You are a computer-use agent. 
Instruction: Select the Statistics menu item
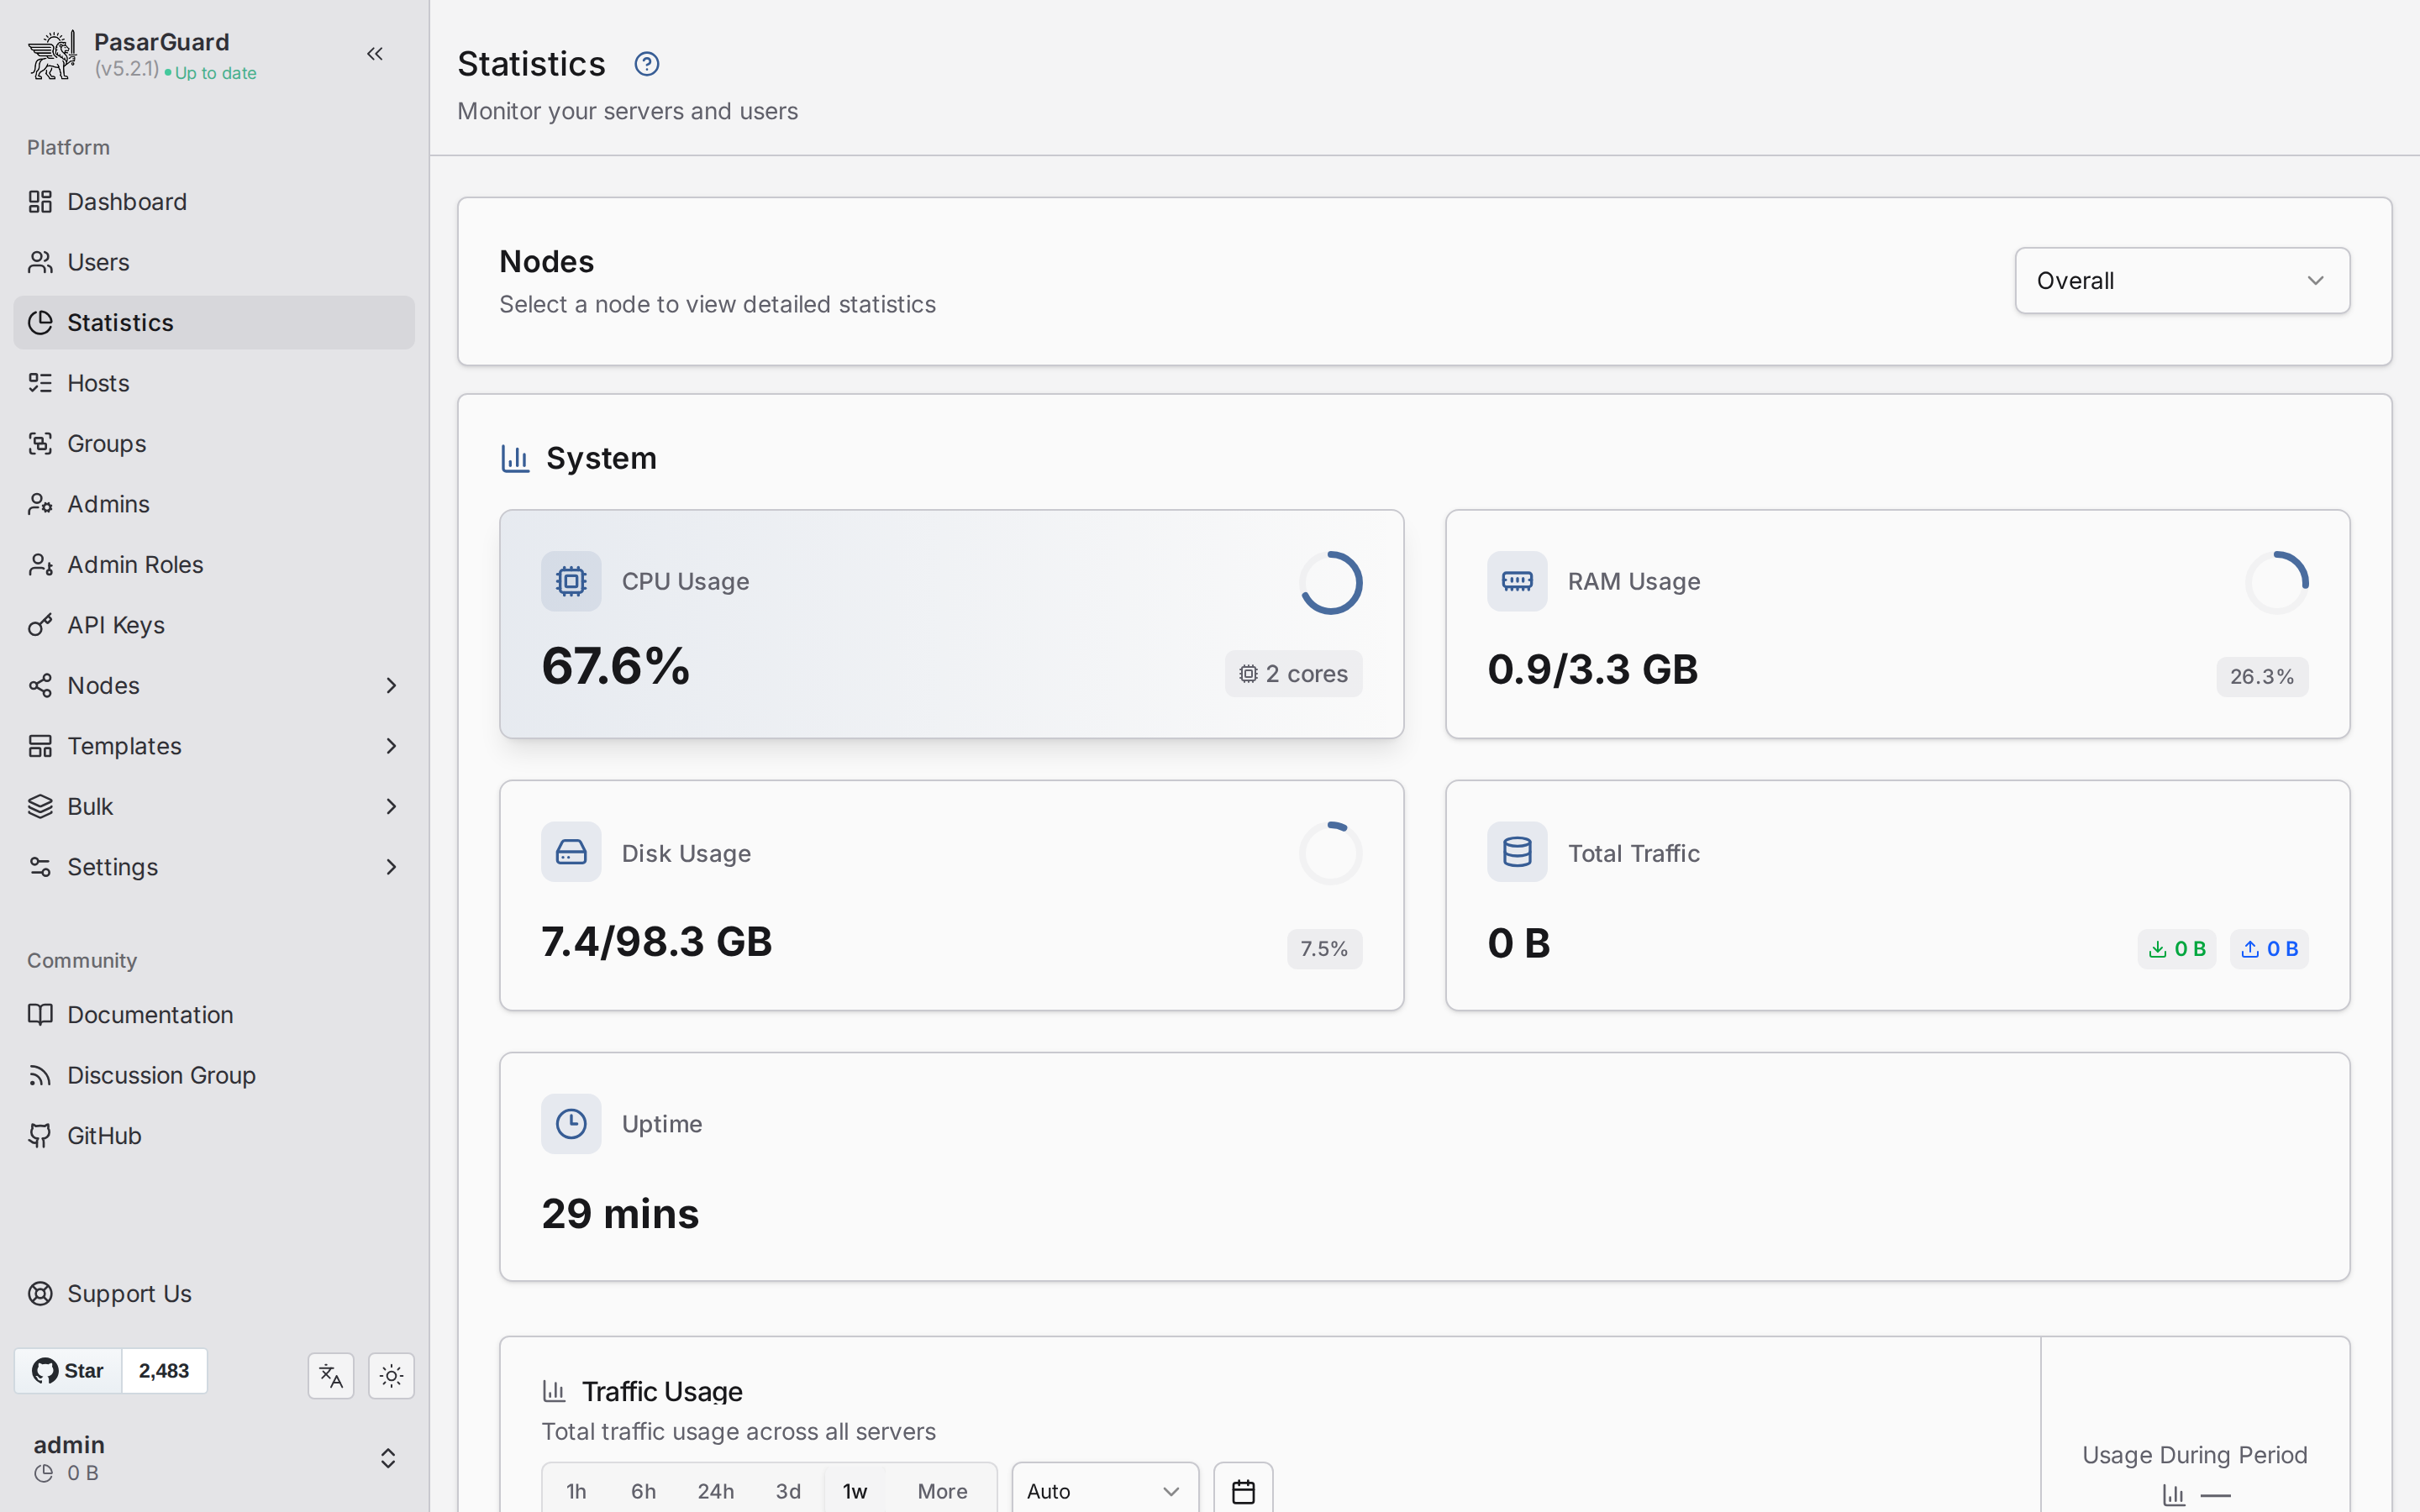(214, 322)
